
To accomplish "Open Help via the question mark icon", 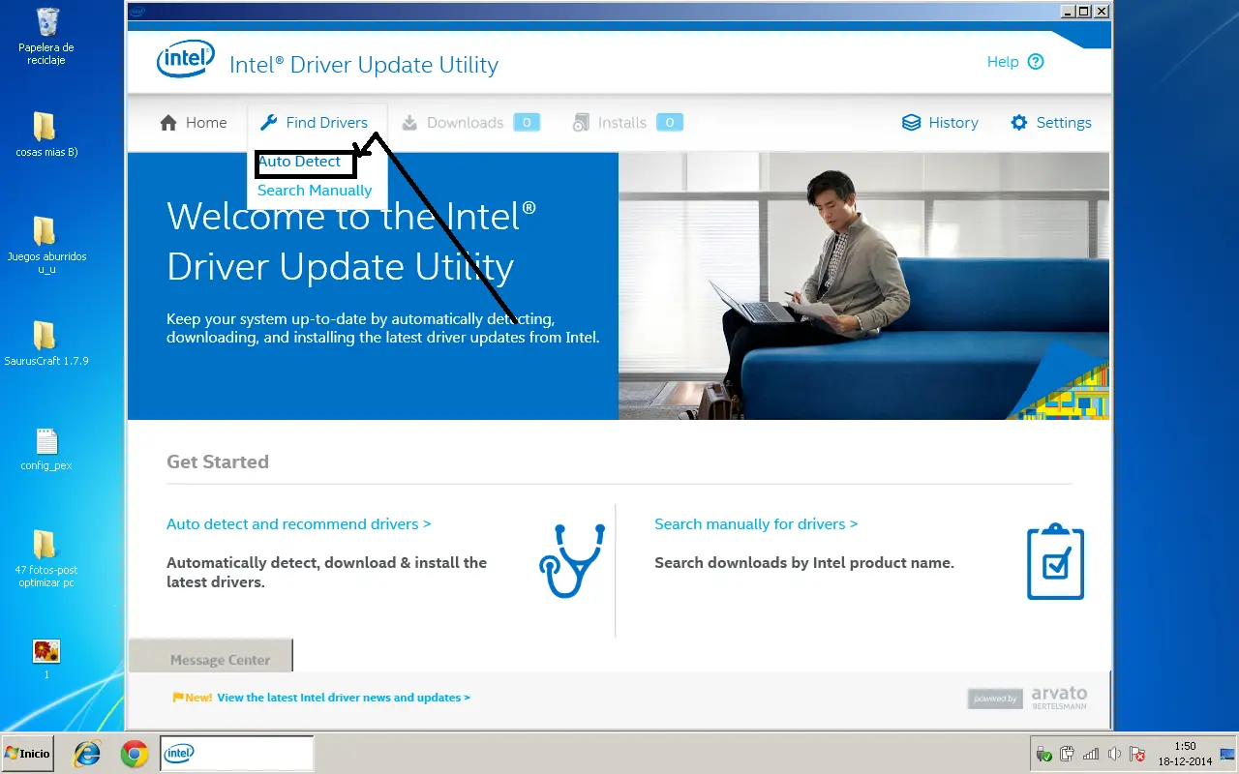I will [x=1036, y=62].
